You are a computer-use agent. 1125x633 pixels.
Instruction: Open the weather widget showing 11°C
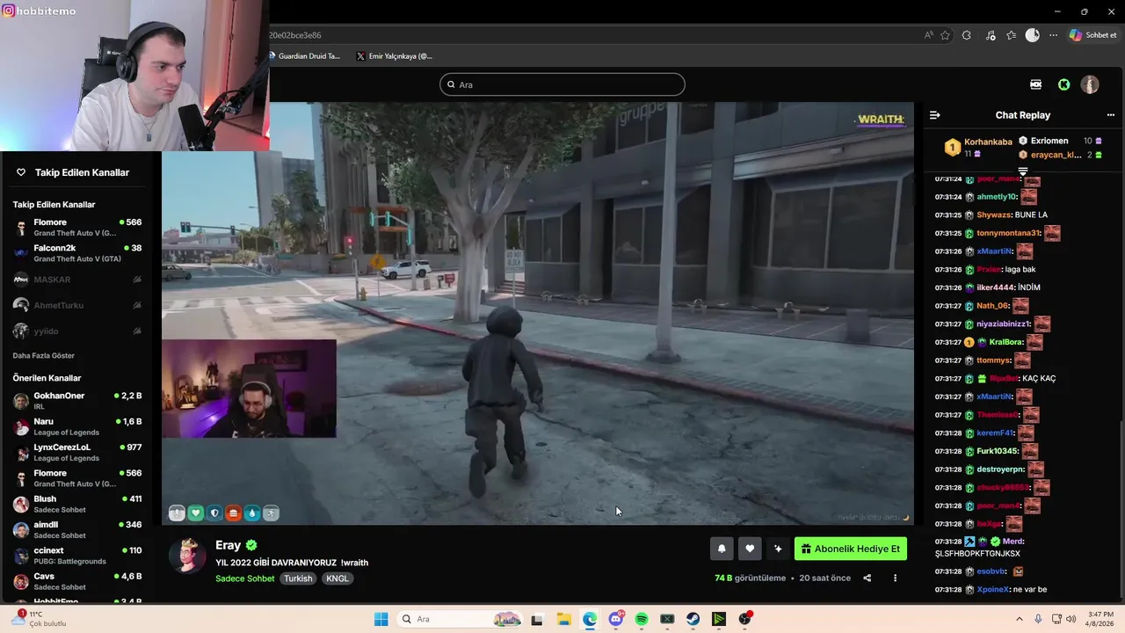pos(37,619)
